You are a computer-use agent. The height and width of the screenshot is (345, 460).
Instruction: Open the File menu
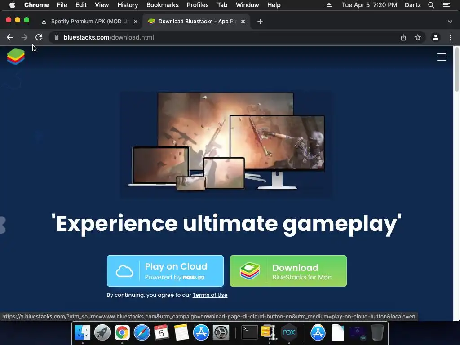62,5
